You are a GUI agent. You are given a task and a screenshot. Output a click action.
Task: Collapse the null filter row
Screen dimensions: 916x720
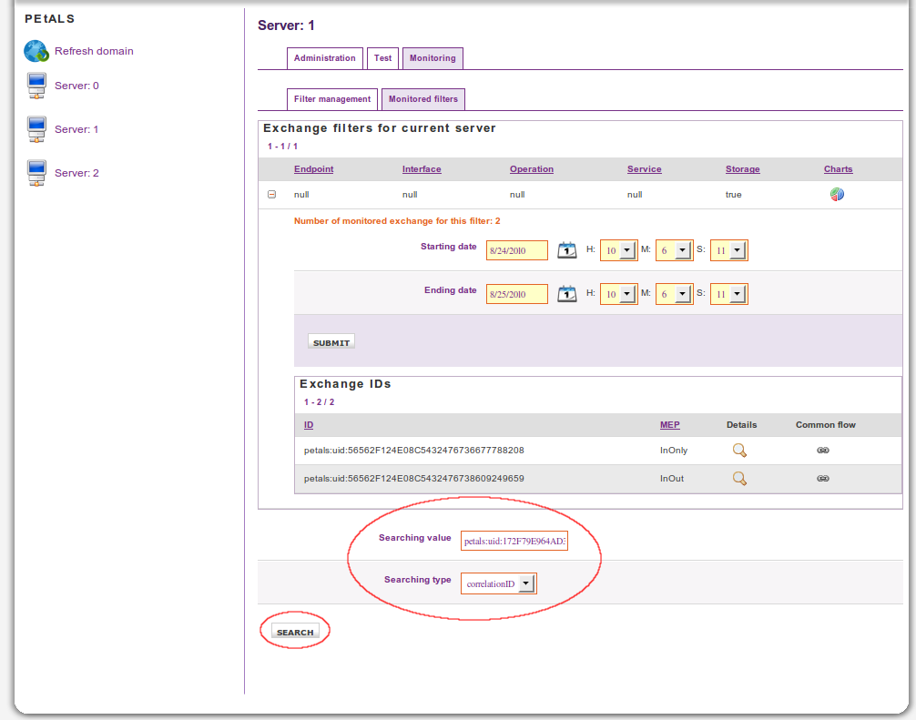271,195
